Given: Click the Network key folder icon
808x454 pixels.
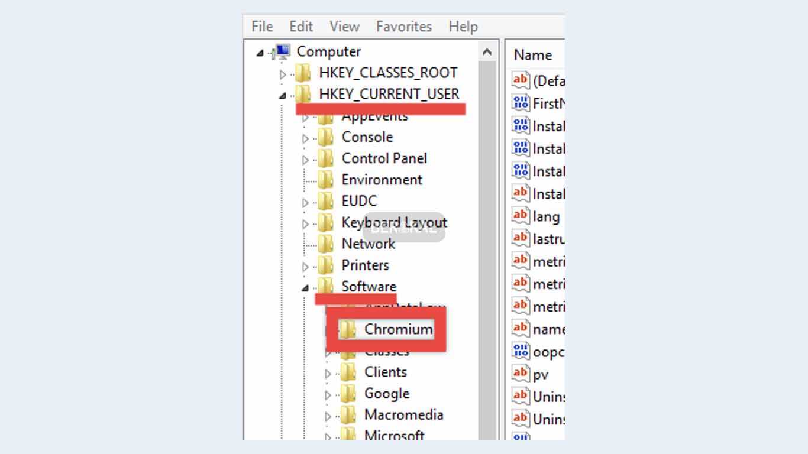Looking at the screenshot, I should click(x=326, y=244).
